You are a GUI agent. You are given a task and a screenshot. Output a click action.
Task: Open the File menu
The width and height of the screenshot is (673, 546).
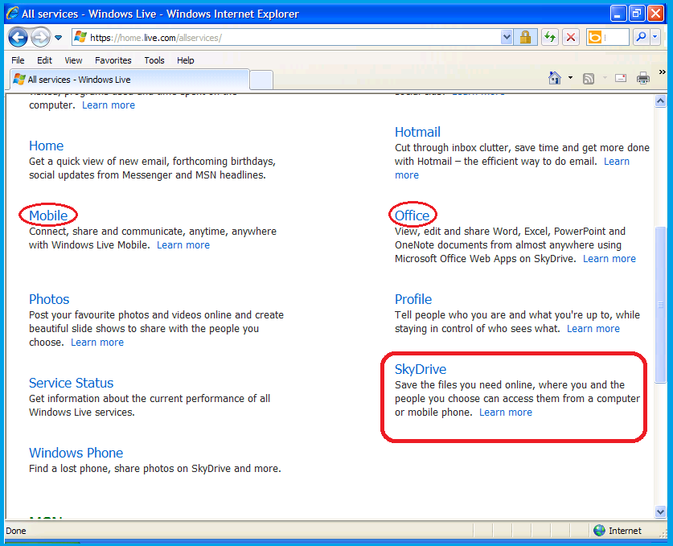18,60
